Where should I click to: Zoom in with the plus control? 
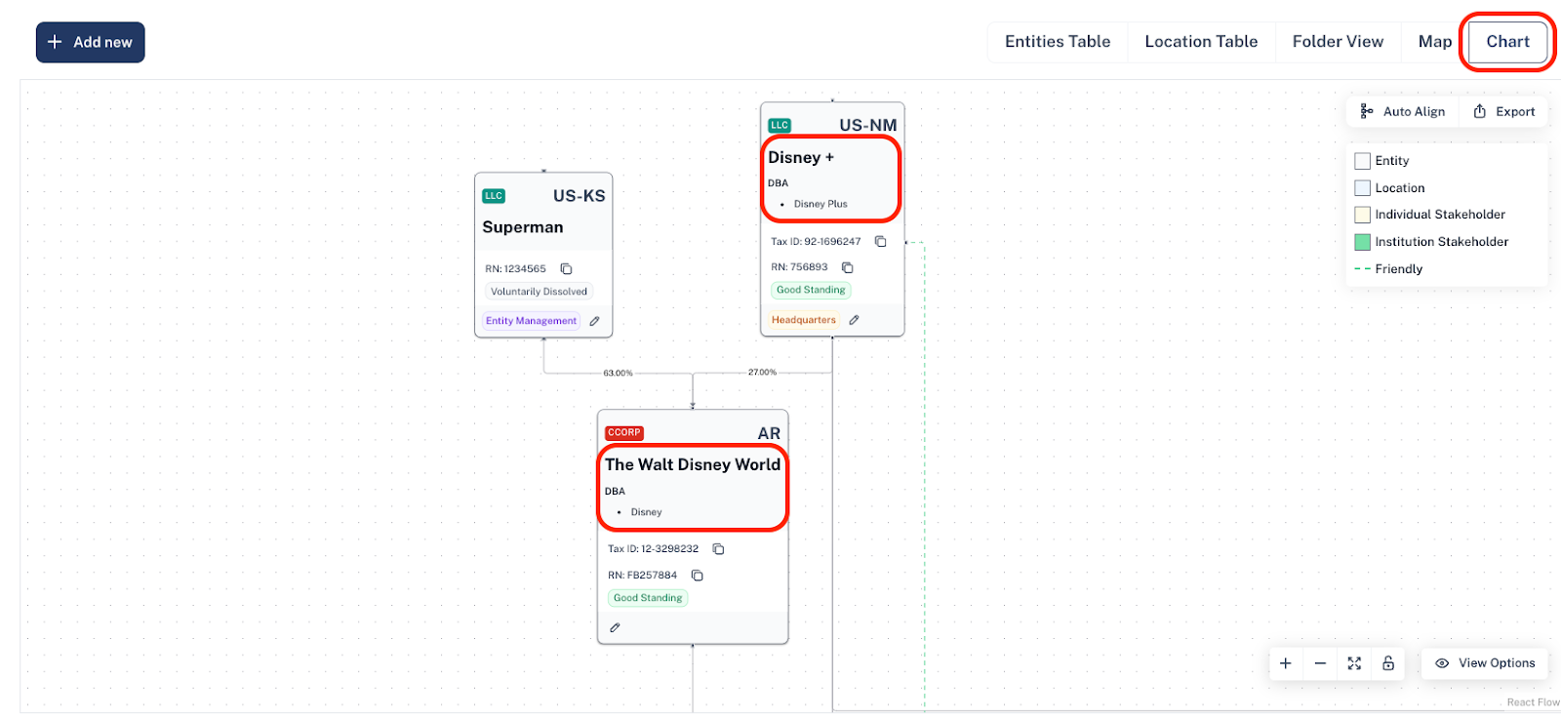(x=1286, y=663)
